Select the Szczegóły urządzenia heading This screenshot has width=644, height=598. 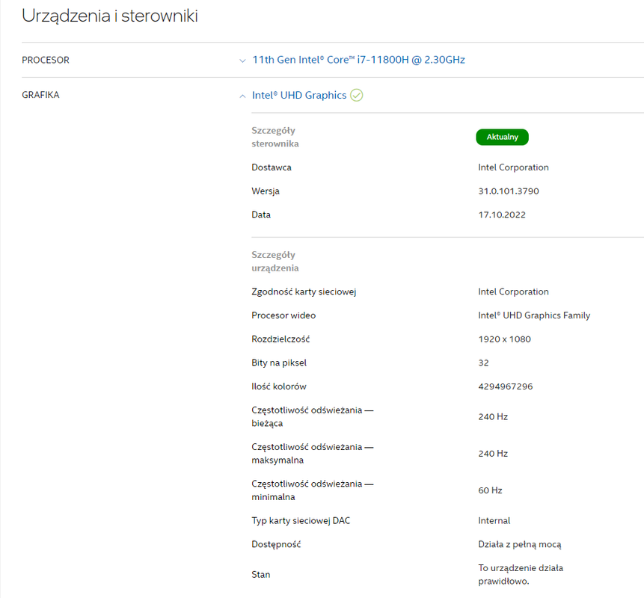coord(275,262)
